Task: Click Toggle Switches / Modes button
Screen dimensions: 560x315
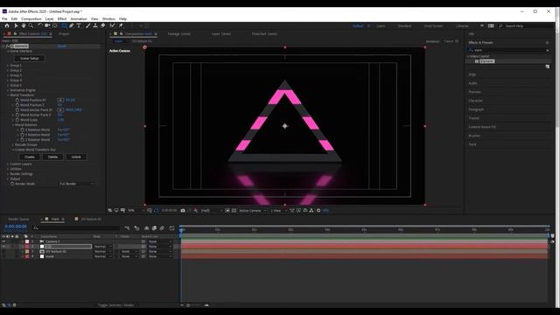Action: (115, 305)
